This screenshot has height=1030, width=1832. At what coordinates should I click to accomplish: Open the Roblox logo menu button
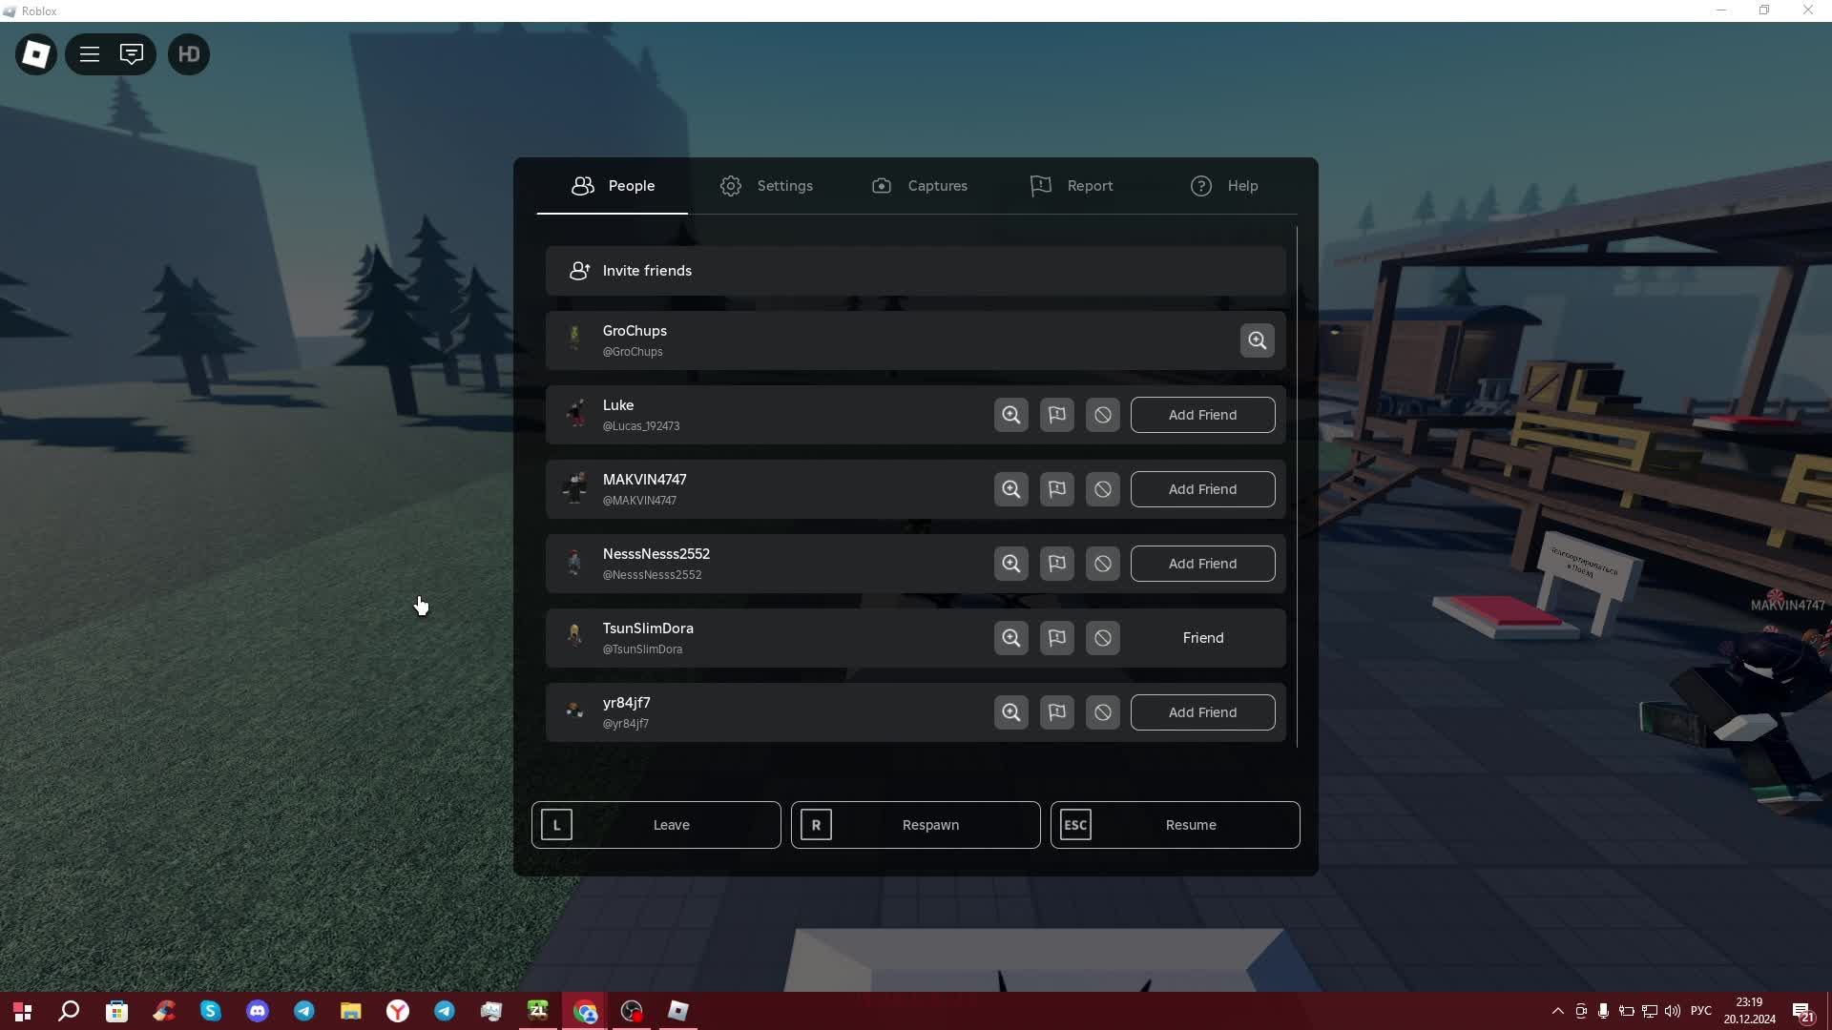[36, 54]
